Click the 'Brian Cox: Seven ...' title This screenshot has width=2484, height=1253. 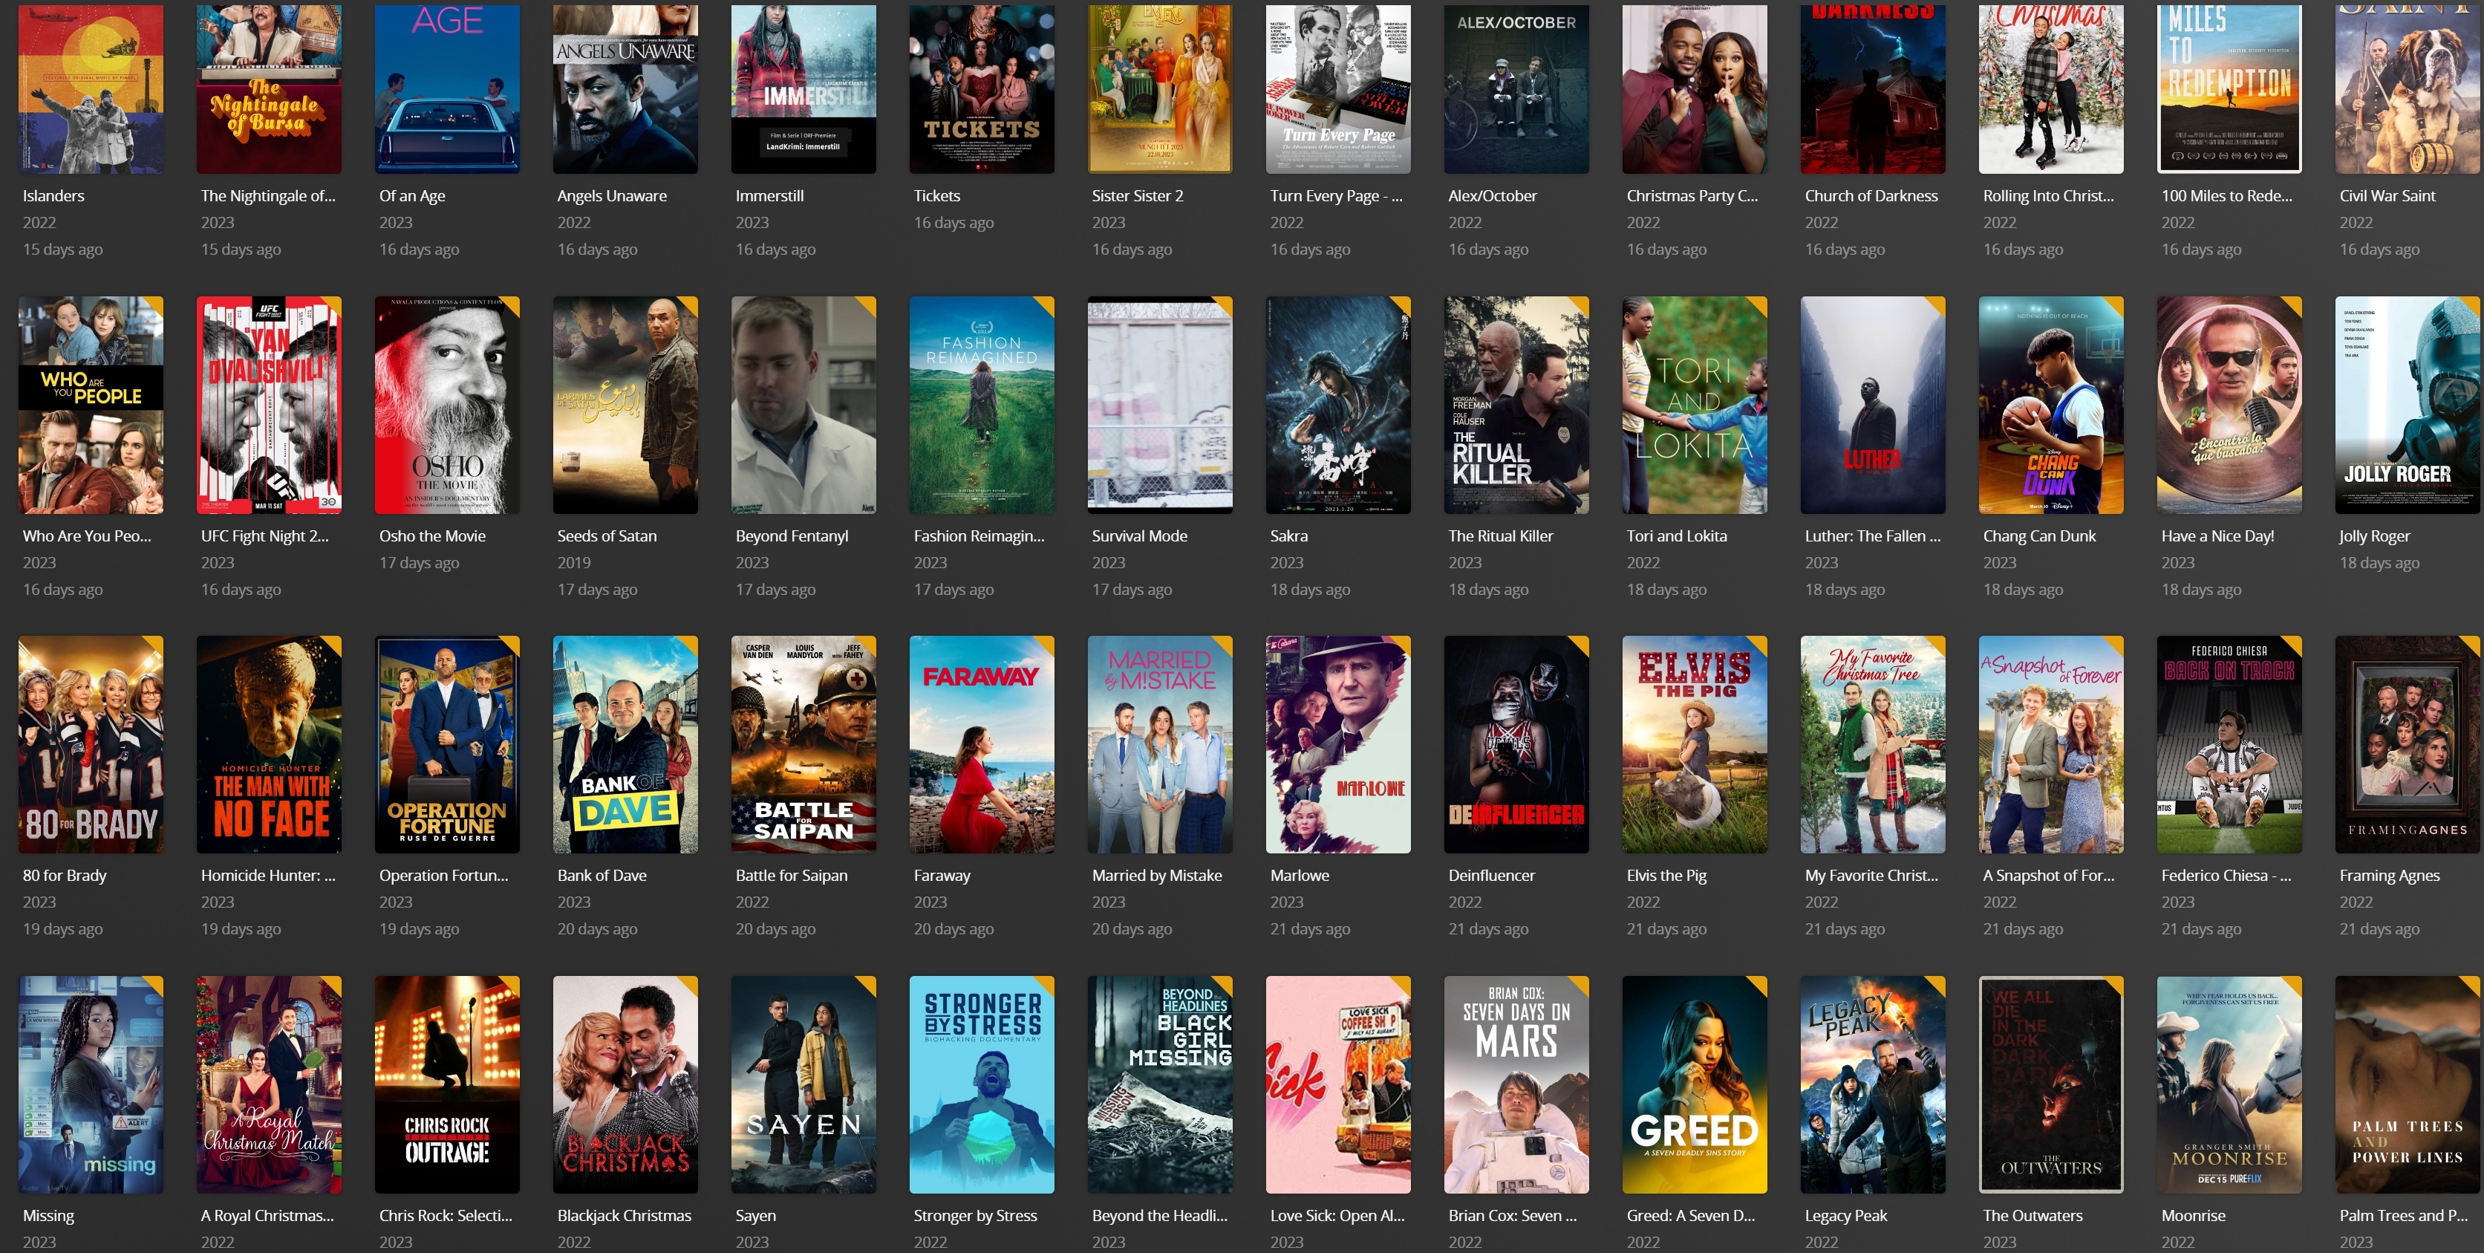pos(1512,1217)
